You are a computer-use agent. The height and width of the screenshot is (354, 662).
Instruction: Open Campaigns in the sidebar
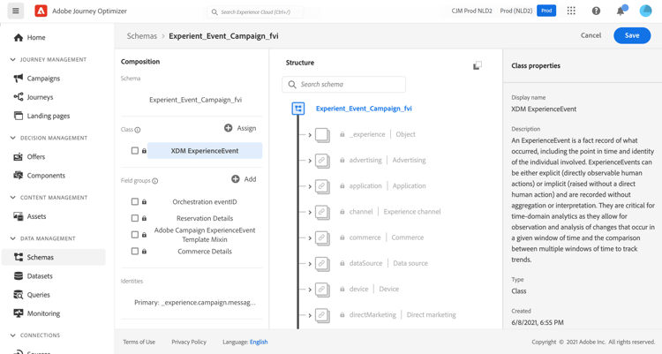click(43, 79)
